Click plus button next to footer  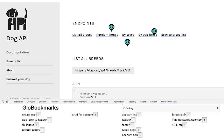tap(132, 125)
